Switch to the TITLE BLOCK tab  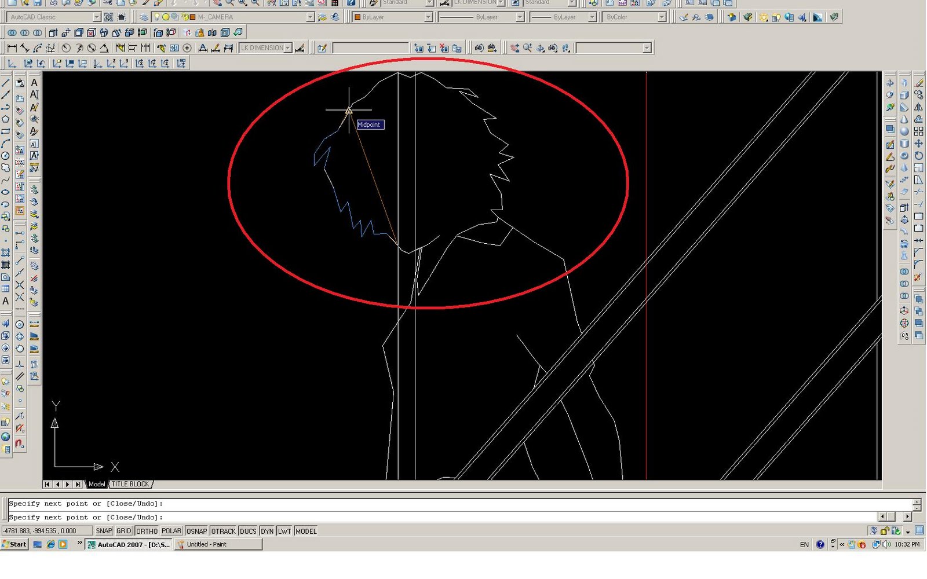[x=130, y=484]
